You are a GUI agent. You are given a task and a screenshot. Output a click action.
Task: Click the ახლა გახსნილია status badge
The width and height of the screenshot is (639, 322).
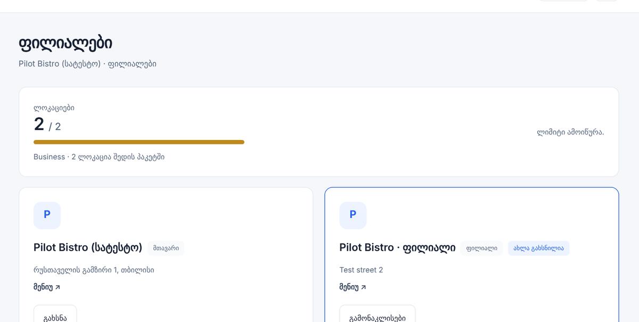[538, 248]
